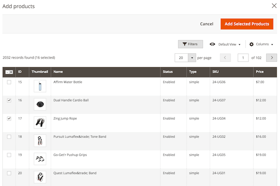Click the eye icon for Default View
The height and width of the screenshot is (186, 280).
tap(212, 44)
